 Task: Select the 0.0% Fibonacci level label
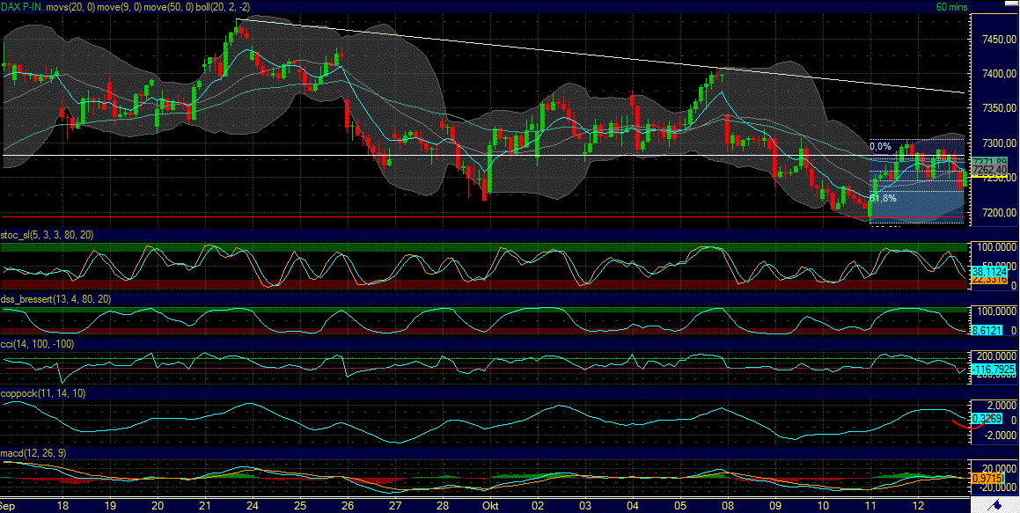tap(880, 145)
